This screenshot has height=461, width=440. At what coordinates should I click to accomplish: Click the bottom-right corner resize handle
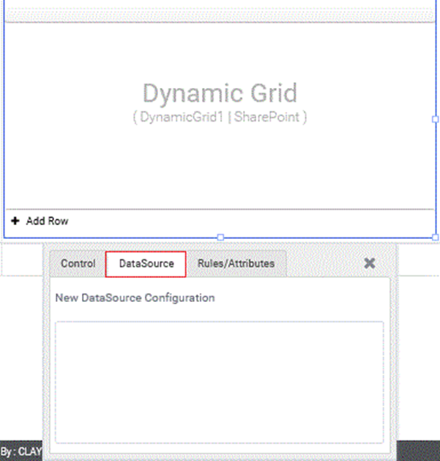click(x=436, y=237)
